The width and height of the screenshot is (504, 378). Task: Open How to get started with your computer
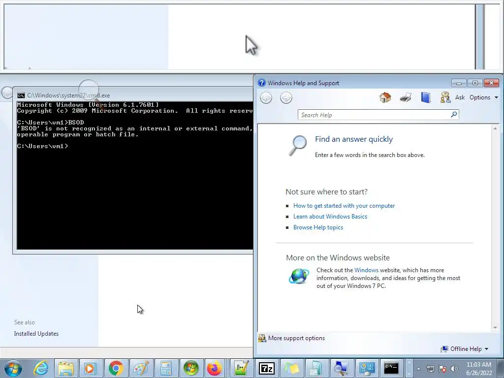344,206
